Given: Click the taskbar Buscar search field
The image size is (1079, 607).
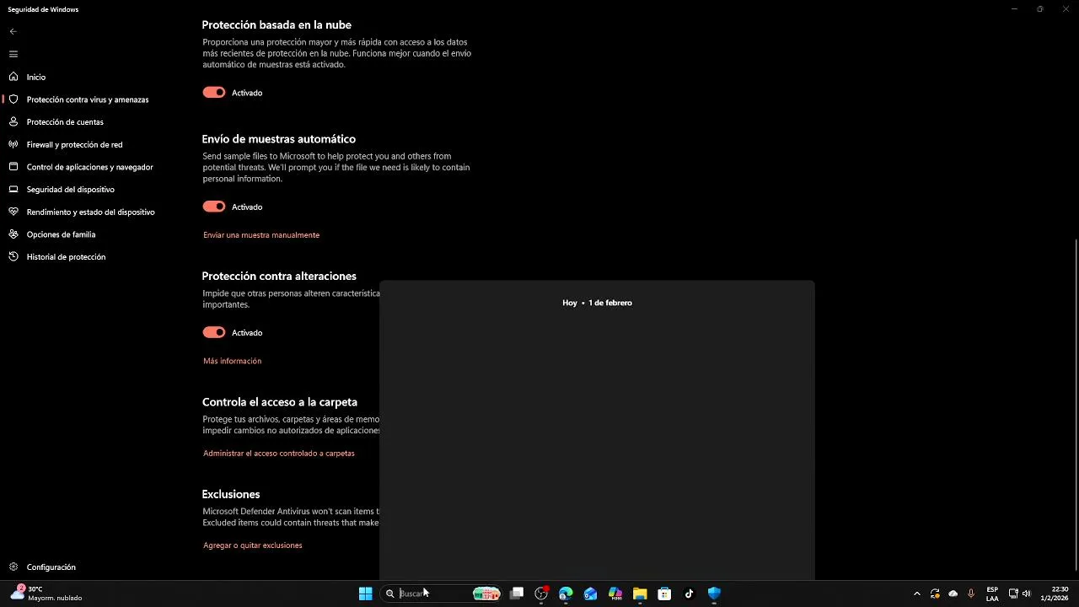Looking at the screenshot, I should (x=442, y=594).
